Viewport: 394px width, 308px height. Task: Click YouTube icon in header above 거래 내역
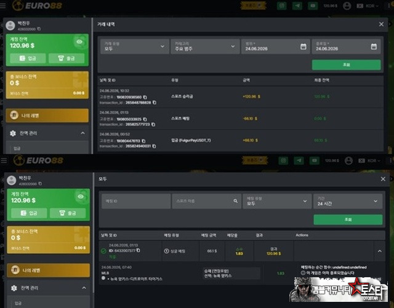[x=313, y=6]
